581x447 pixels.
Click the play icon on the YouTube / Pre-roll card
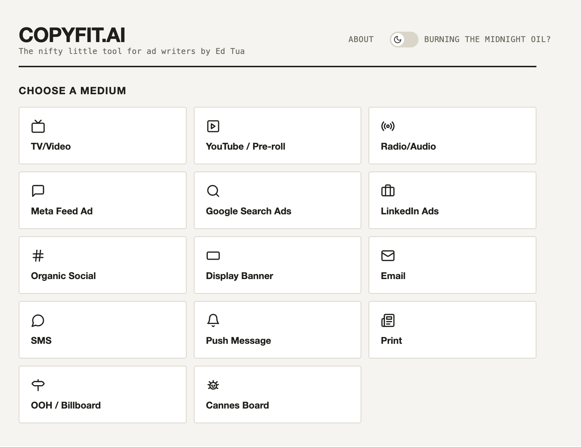click(x=213, y=126)
